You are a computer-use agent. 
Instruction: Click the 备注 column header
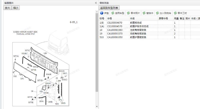[x=182, y=19]
